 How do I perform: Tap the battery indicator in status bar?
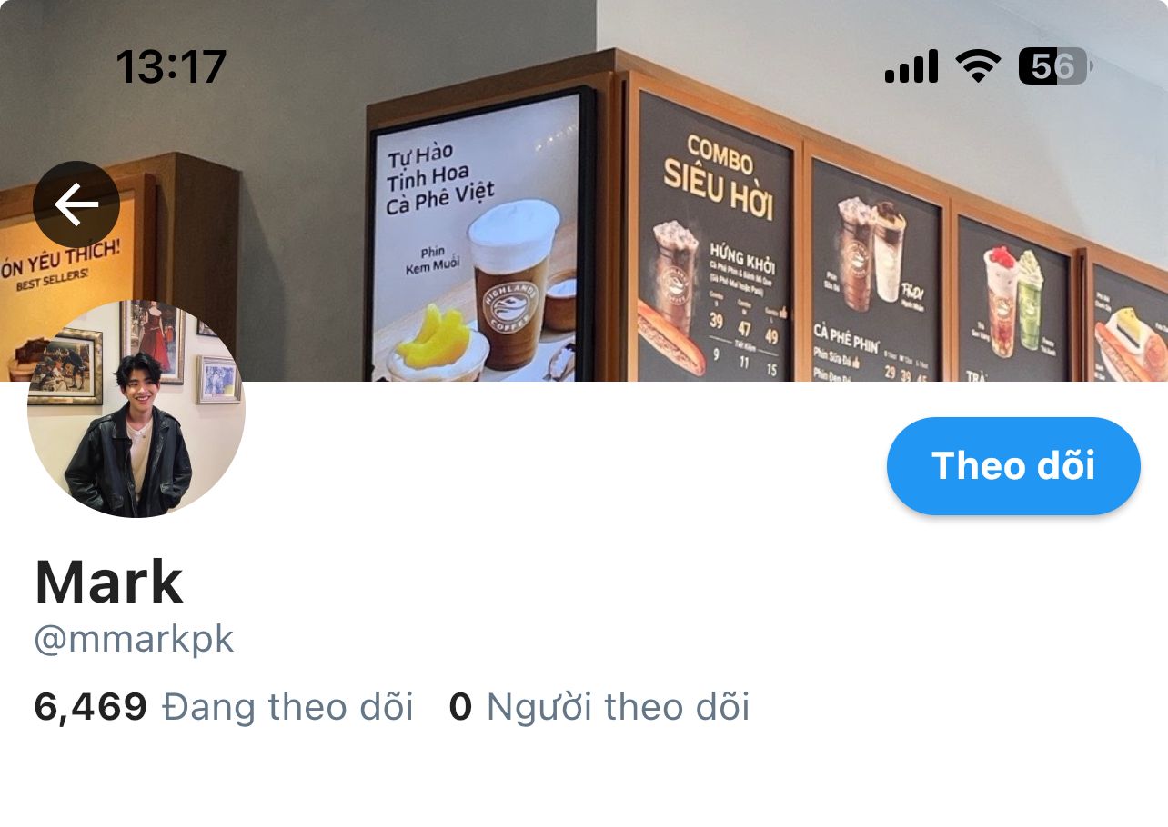click(x=1055, y=66)
